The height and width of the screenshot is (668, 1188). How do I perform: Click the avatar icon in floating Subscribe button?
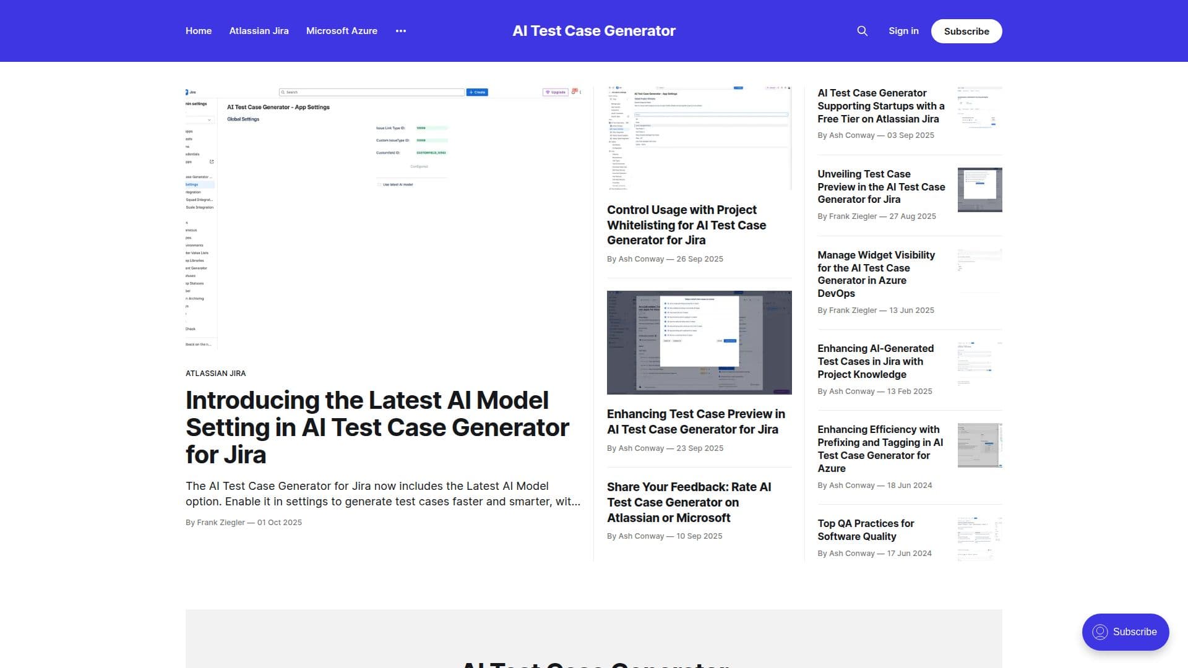click(1100, 632)
